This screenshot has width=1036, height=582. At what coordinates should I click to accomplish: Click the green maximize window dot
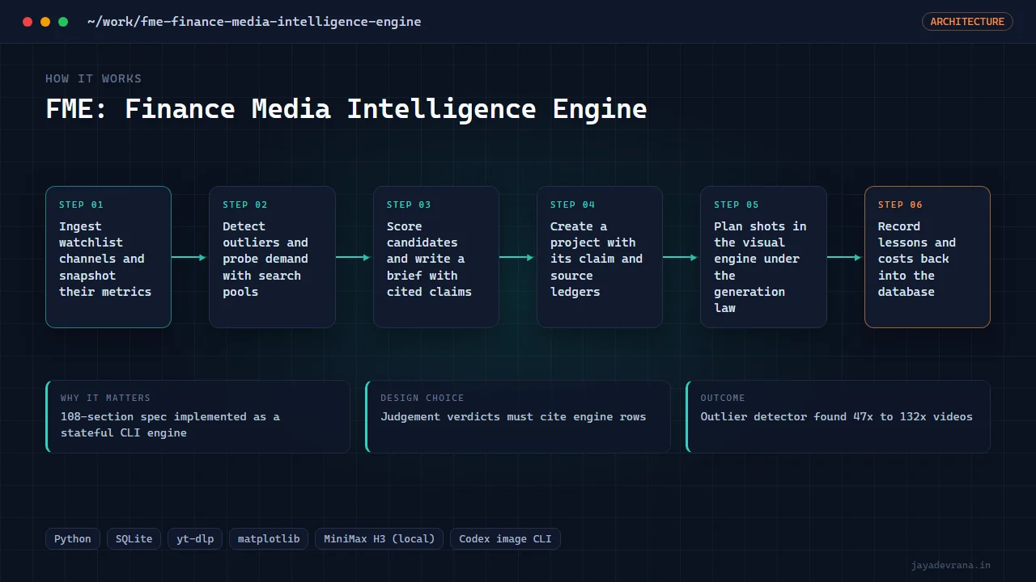(63, 22)
